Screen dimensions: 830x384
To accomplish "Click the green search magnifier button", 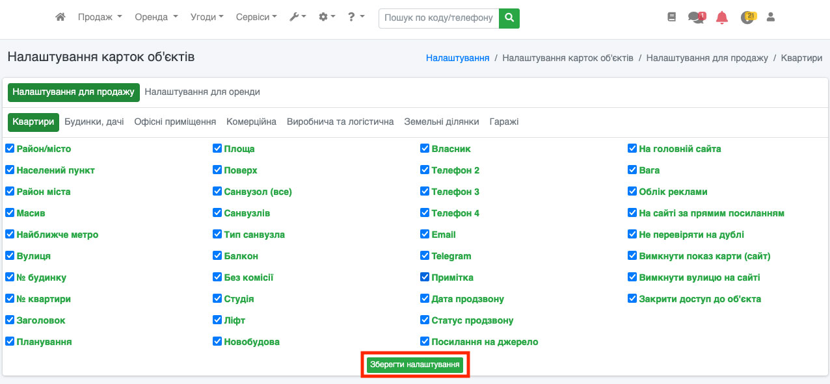I will [509, 18].
